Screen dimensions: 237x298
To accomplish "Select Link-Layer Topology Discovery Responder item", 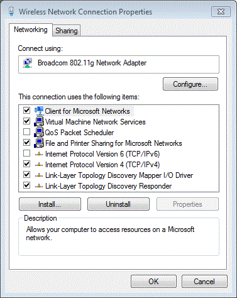I will click(108, 186).
